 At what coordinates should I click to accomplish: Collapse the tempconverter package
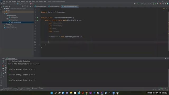coord(6,19)
